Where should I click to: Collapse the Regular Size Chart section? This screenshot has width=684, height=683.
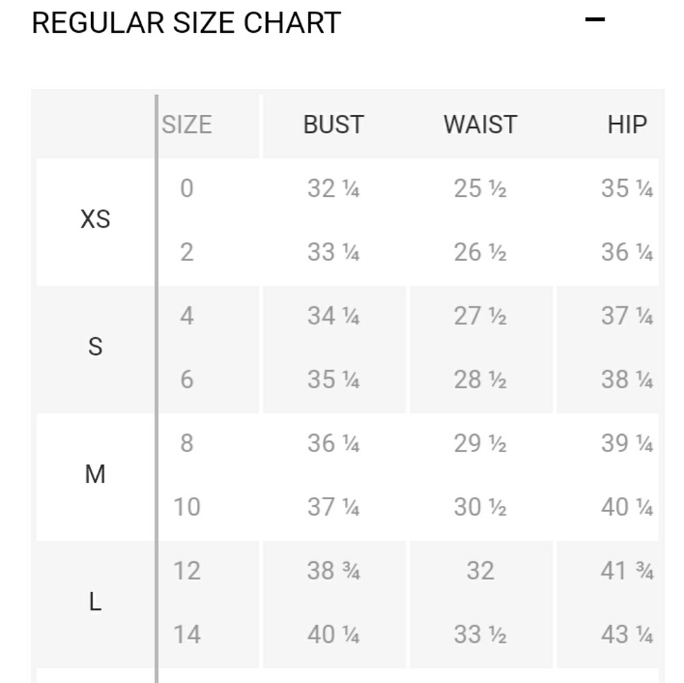[x=595, y=20]
